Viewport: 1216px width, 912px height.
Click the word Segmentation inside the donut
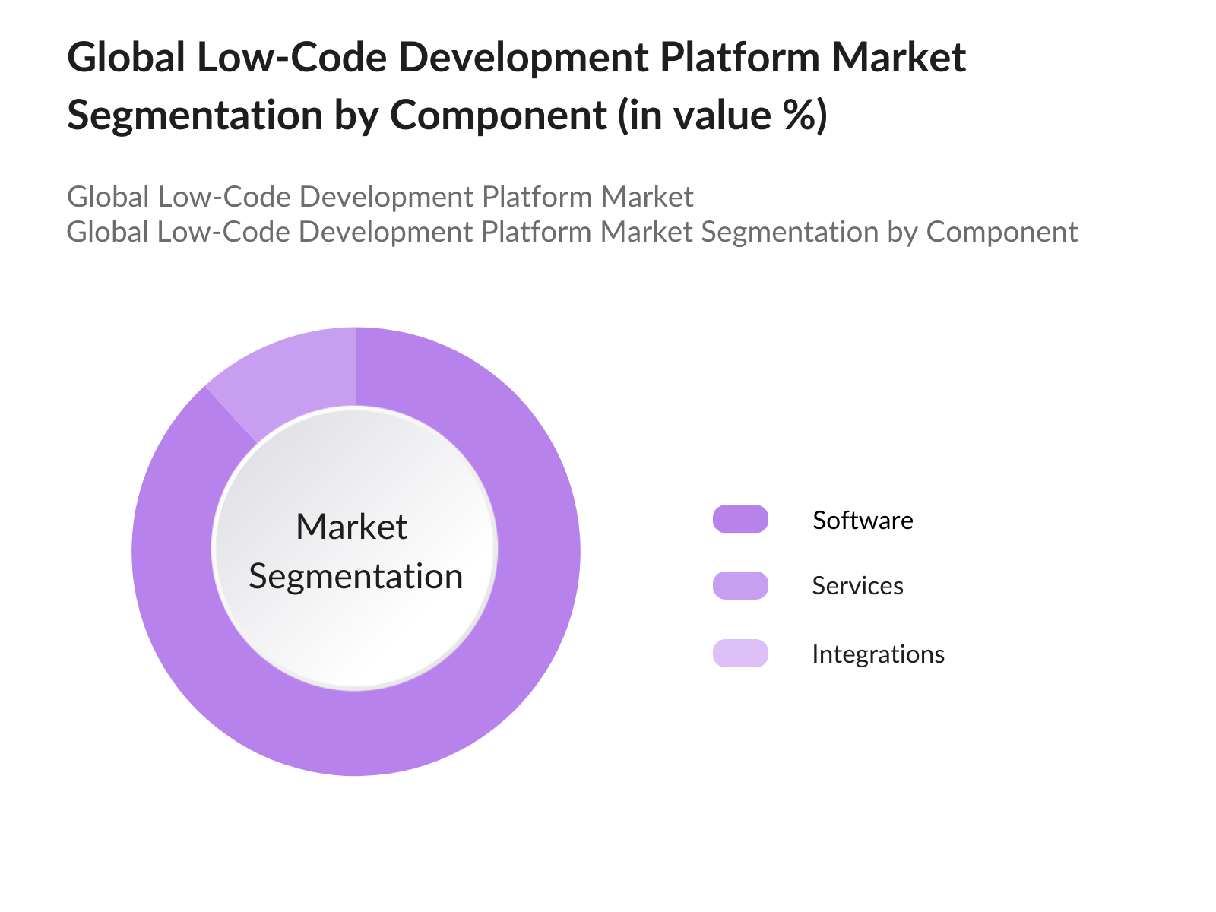pyautogui.click(x=356, y=576)
